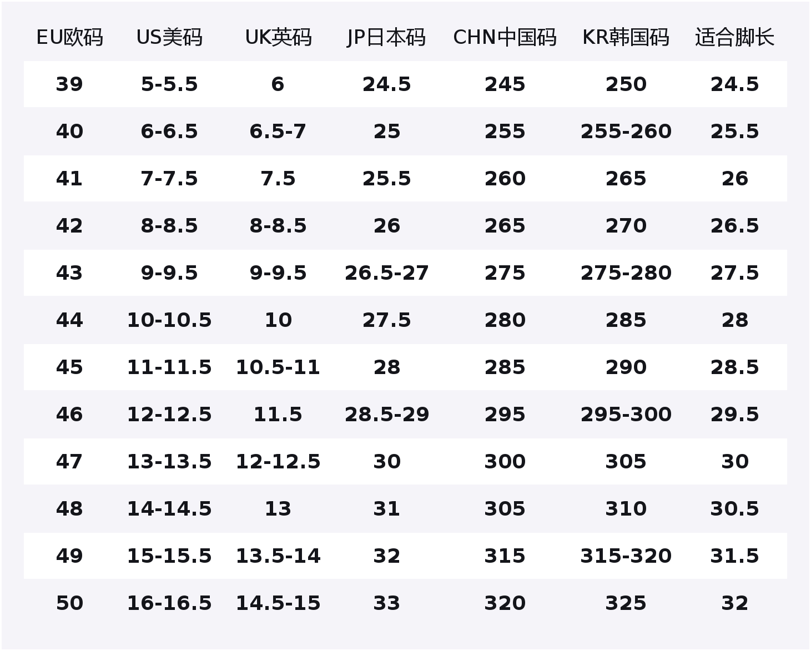Screen dimensions: 811x651
Task: Click UK size 6.5-7 cell
Action: pyautogui.click(x=278, y=132)
